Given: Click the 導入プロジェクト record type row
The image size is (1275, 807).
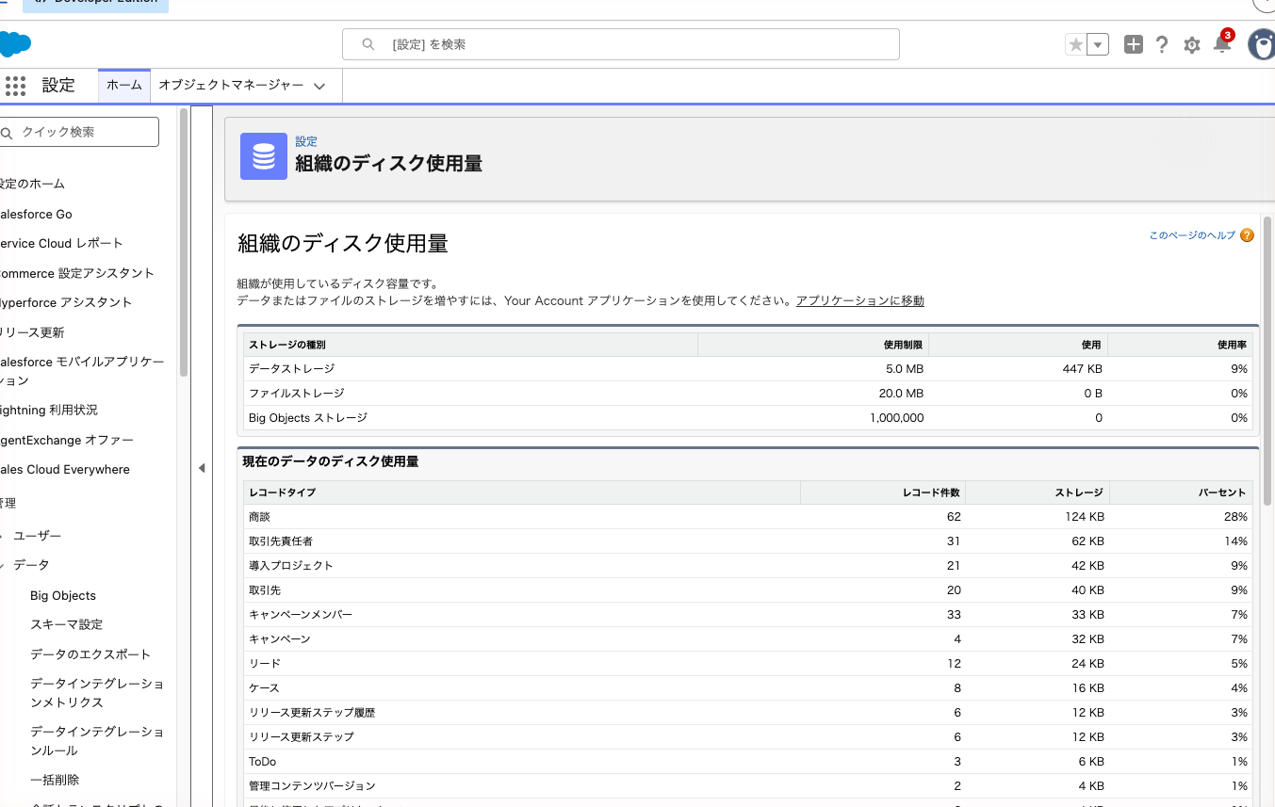Looking at the screenshot, I should [x=747, y=566].
